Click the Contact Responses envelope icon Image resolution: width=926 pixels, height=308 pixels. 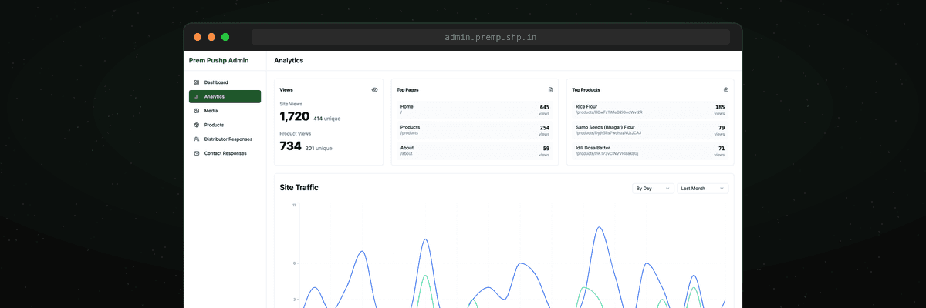(197, 153)
